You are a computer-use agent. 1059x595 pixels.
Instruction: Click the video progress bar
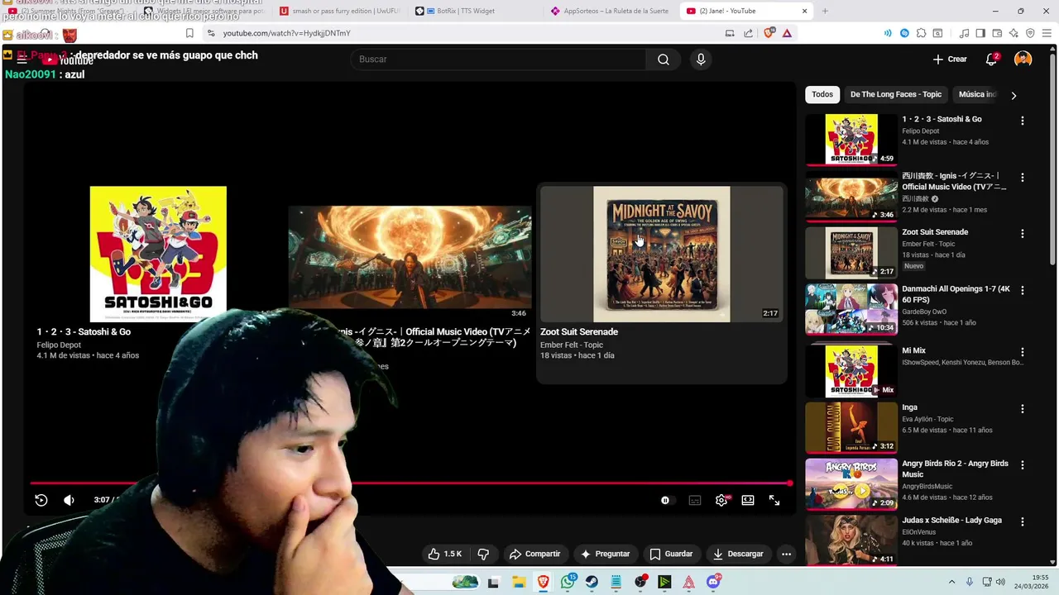pyautogui.click(x=410, y=483)
